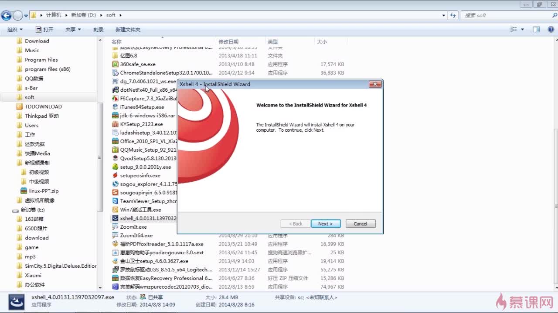Click 刻录 in the toolbar

pyautogui.click(x=99, y=30)
